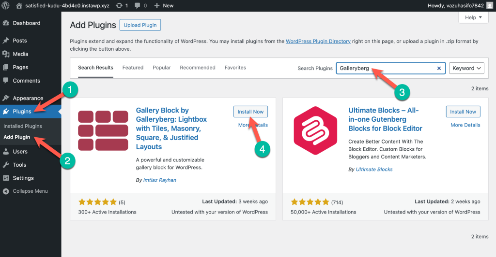Open the WordPress Plugin Directory link

(318, 42)
